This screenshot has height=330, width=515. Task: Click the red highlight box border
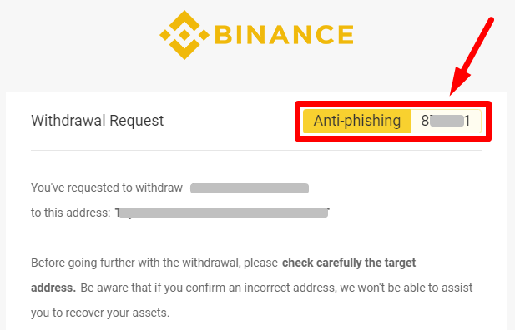(393, 103)
